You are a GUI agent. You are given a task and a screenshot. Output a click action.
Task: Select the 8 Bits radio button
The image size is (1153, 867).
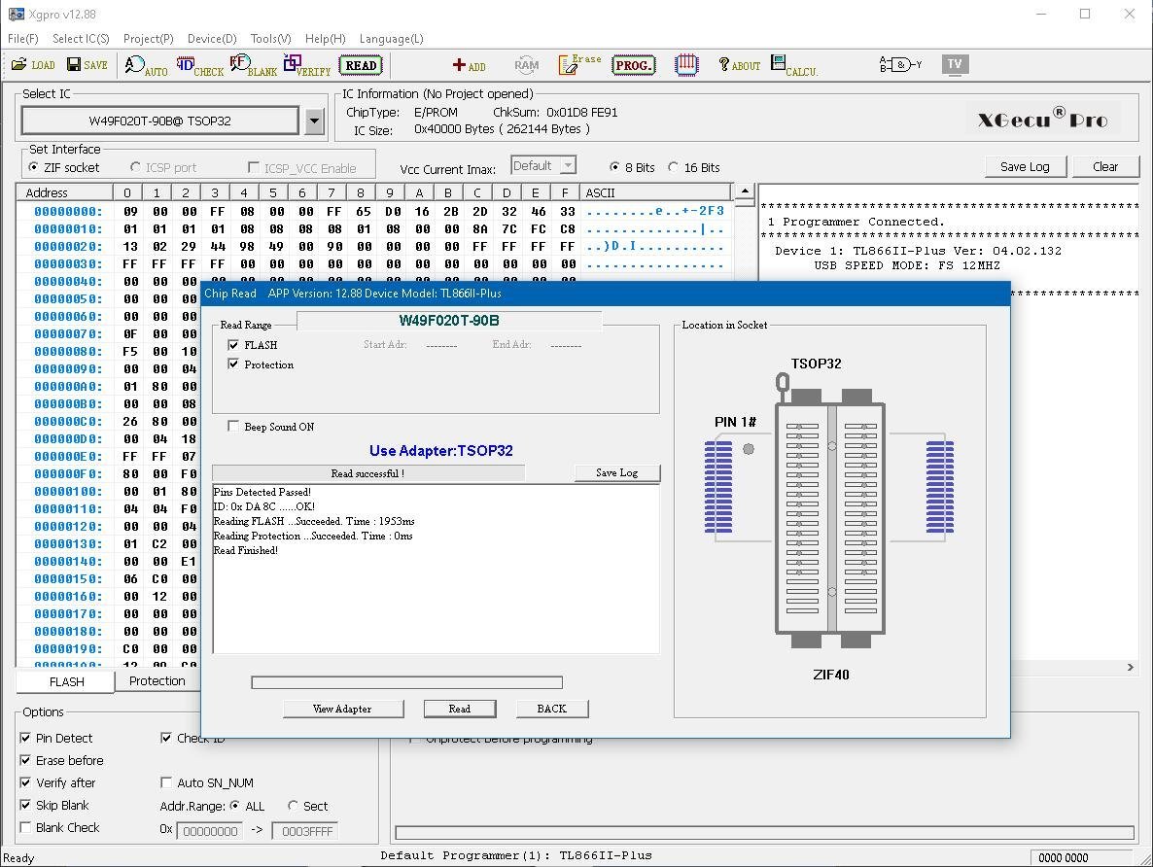614,167
